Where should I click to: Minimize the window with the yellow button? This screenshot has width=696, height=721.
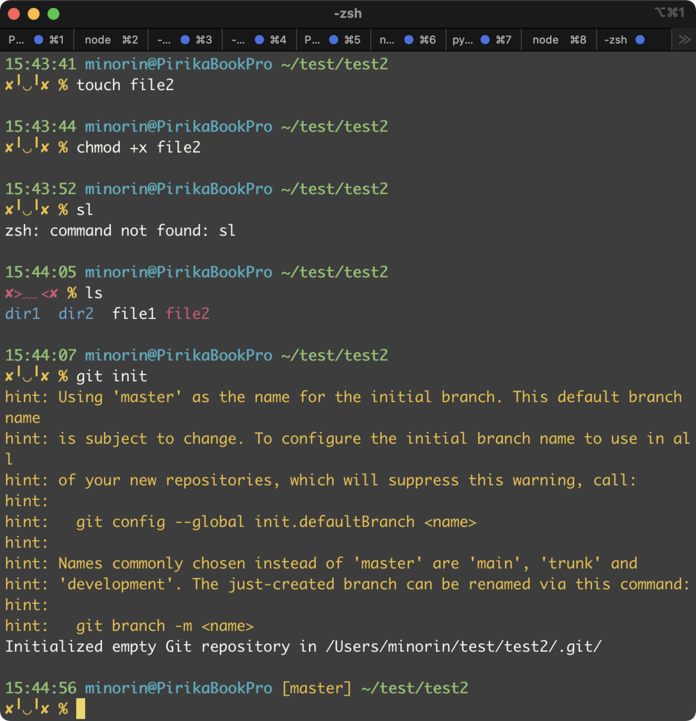point(34,13)
